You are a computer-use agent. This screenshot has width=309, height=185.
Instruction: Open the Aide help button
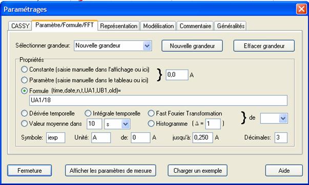click(284, 171)
